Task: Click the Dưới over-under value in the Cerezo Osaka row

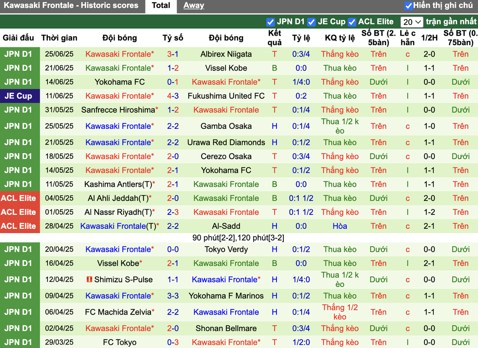Action: [x=378, y=156]
